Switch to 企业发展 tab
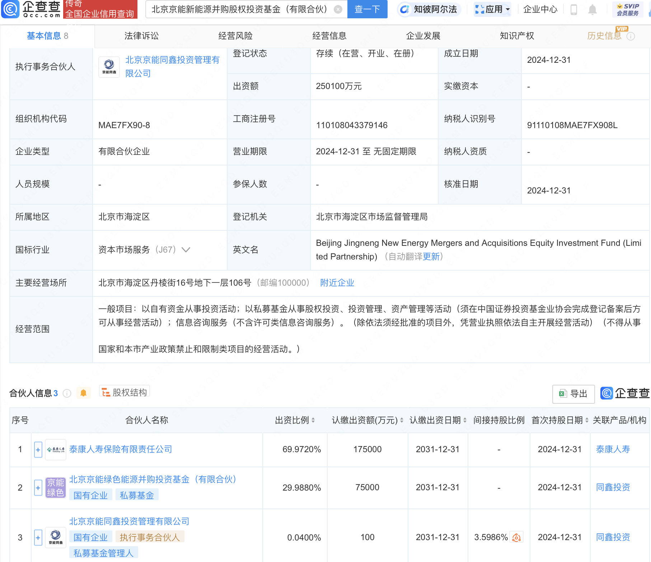651x562 pixels. pos(423,36)
